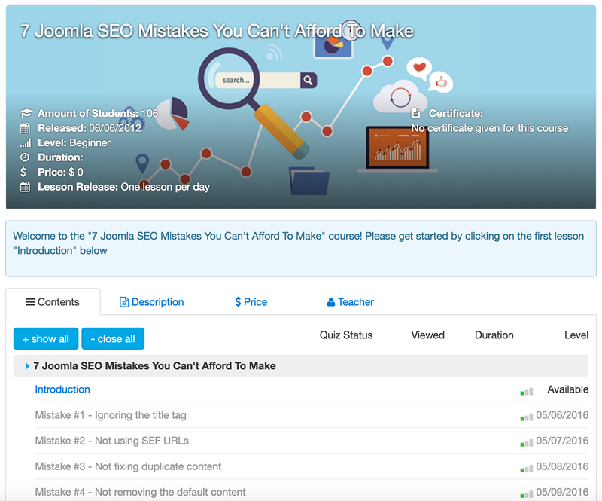
Task: Click the level bars icon in Introduction row
Action: point(526,392)
